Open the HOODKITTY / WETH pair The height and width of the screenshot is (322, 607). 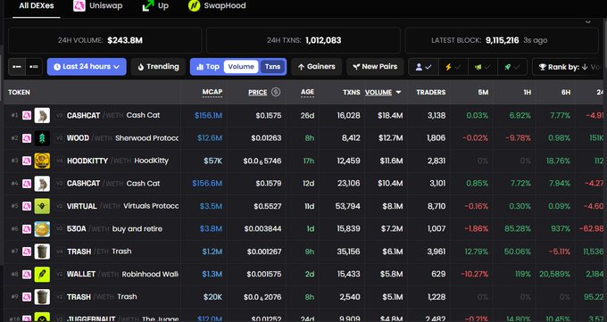coord(303,161)
